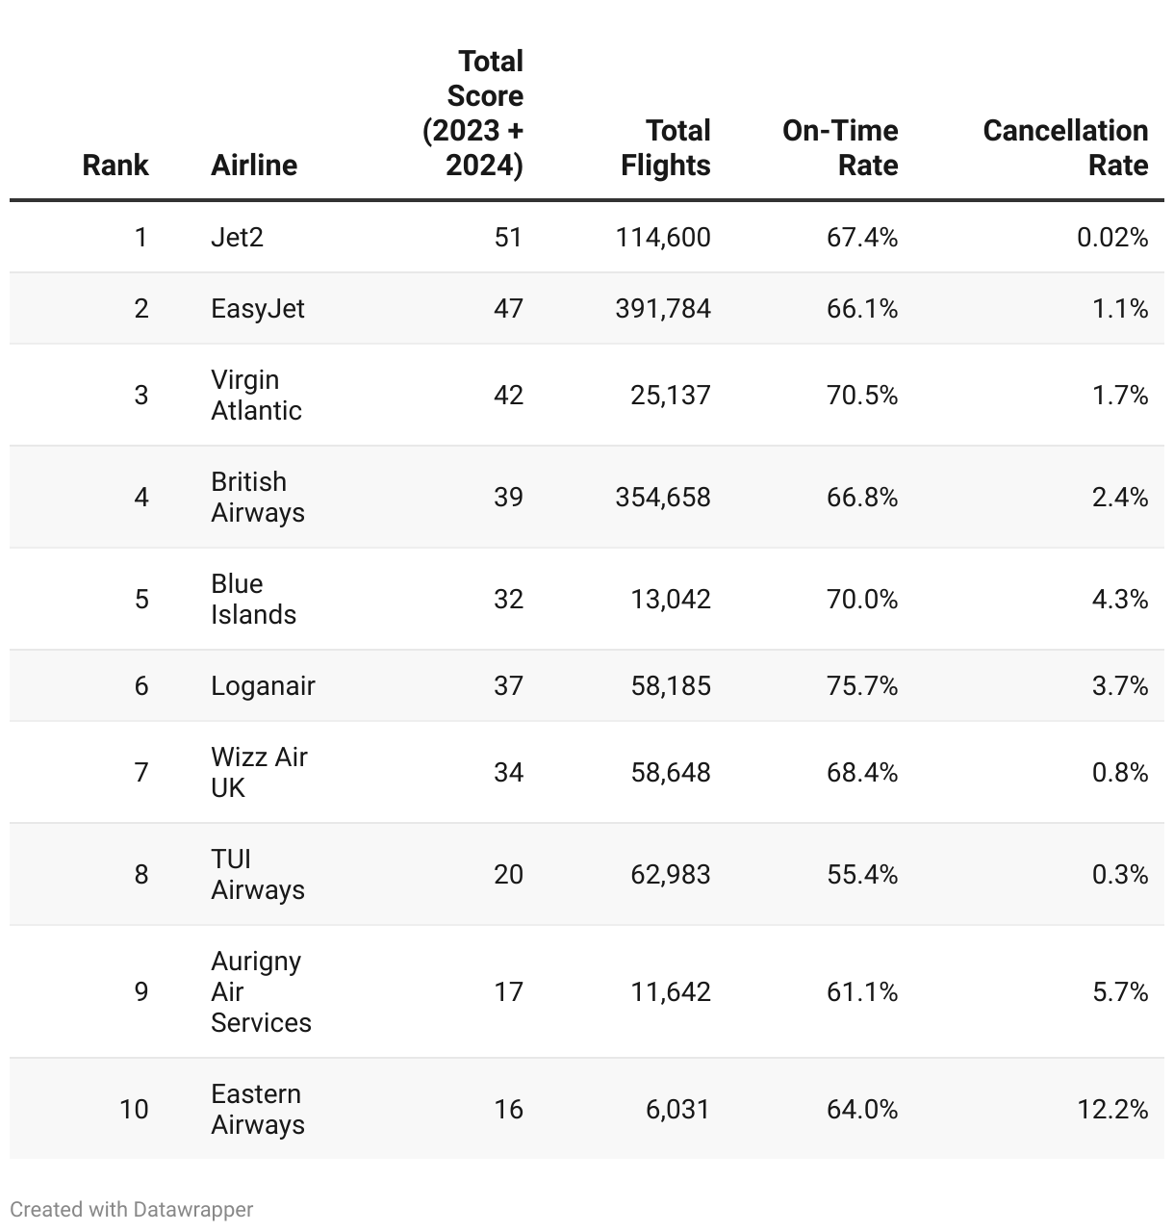Click Eastern Airways' 12.2% cancellation rate
The height and width of the screenshot is (1232, 1174).
(x=1112, y=1109)
